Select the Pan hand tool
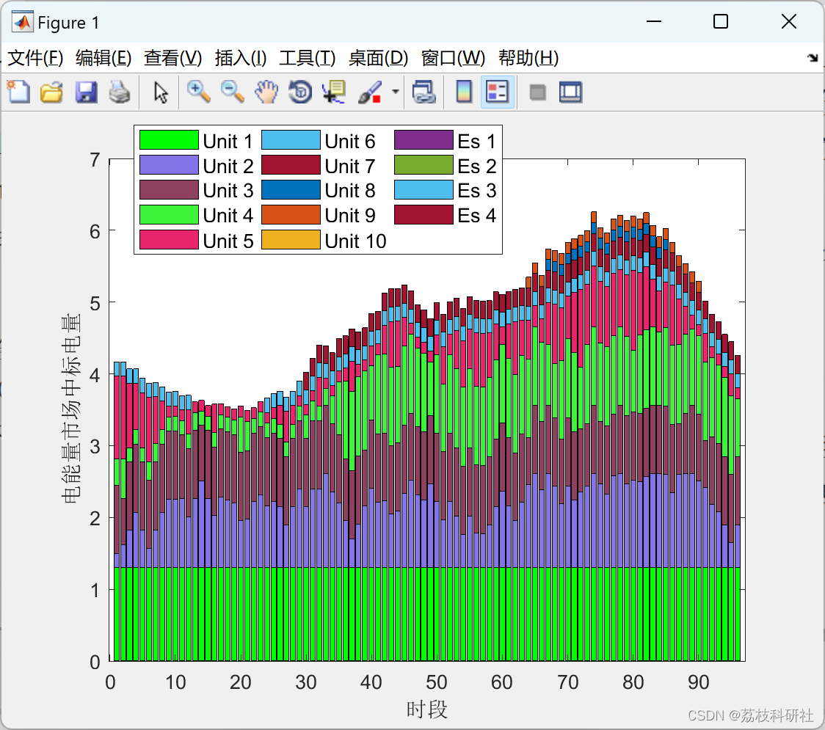 pyautogui.click(x=266, y=92)
